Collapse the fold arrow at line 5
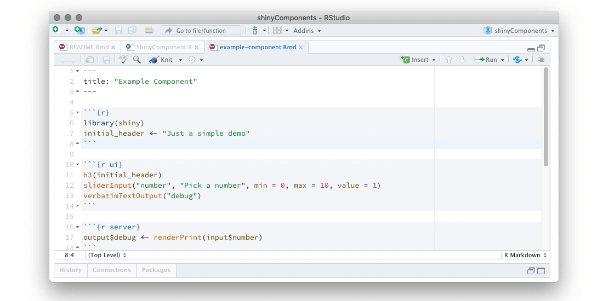The height and width of the screenshot is (301, 603). [x=77, y=113]
